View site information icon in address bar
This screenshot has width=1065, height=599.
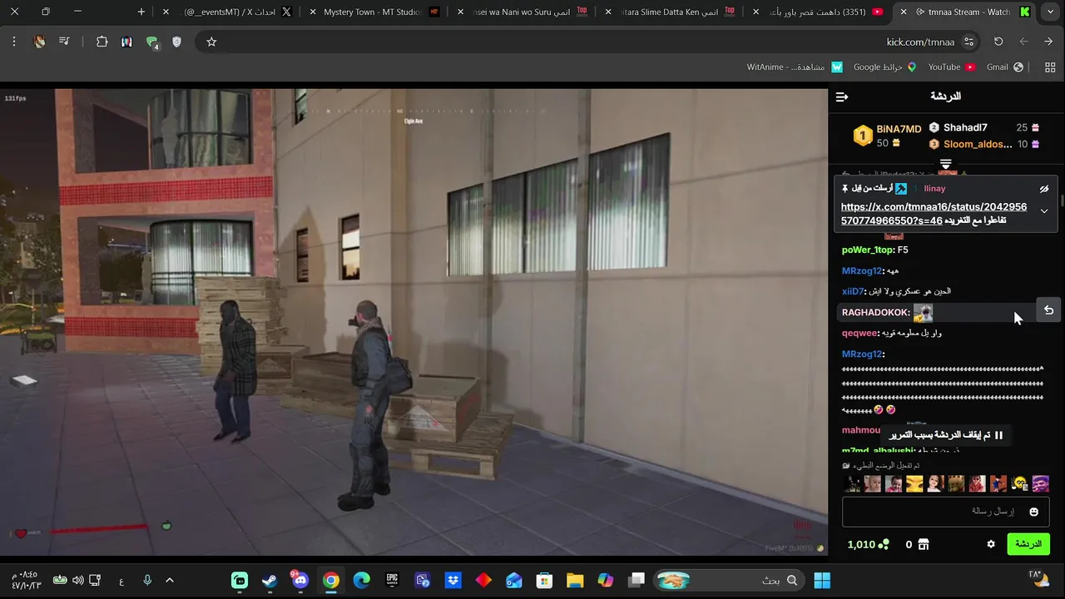tap(968, 42)
